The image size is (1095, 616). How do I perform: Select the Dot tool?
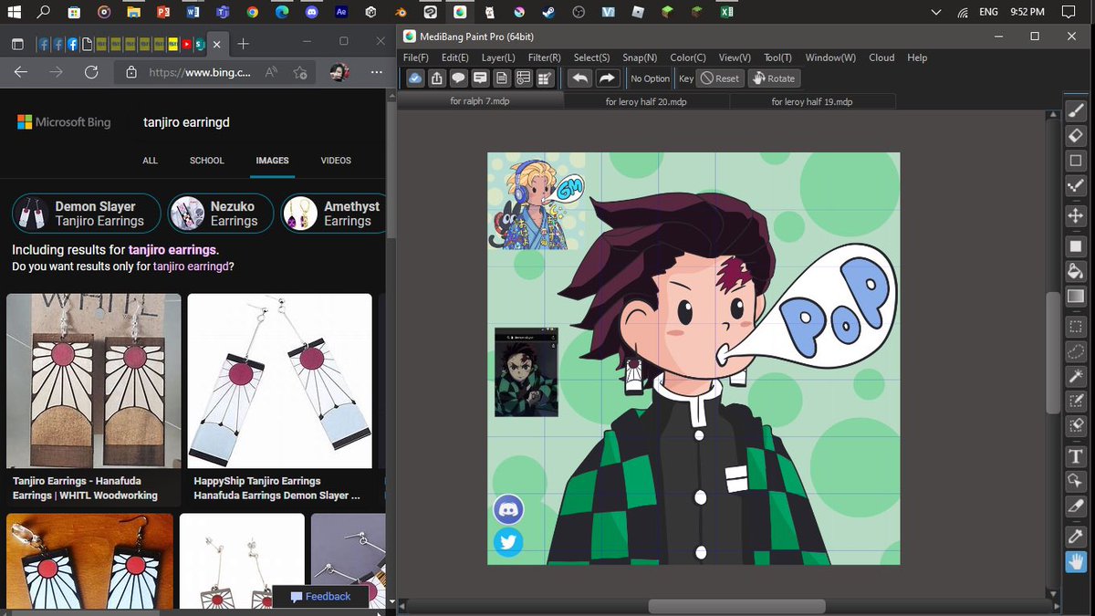point(1076,185)
